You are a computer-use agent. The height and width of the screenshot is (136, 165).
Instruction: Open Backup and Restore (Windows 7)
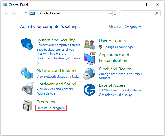[x=58, y=60]
